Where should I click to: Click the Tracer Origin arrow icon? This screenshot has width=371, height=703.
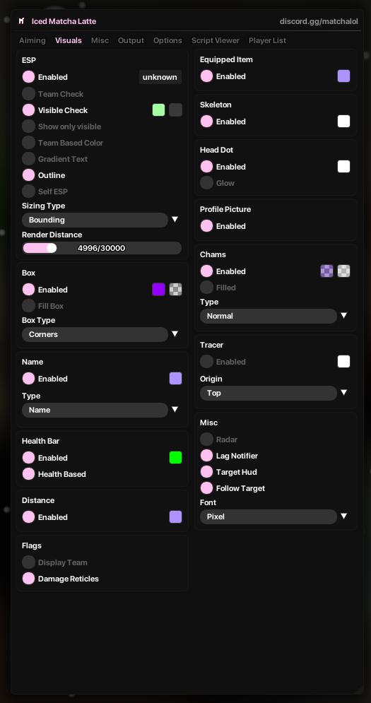click(343, 393)
